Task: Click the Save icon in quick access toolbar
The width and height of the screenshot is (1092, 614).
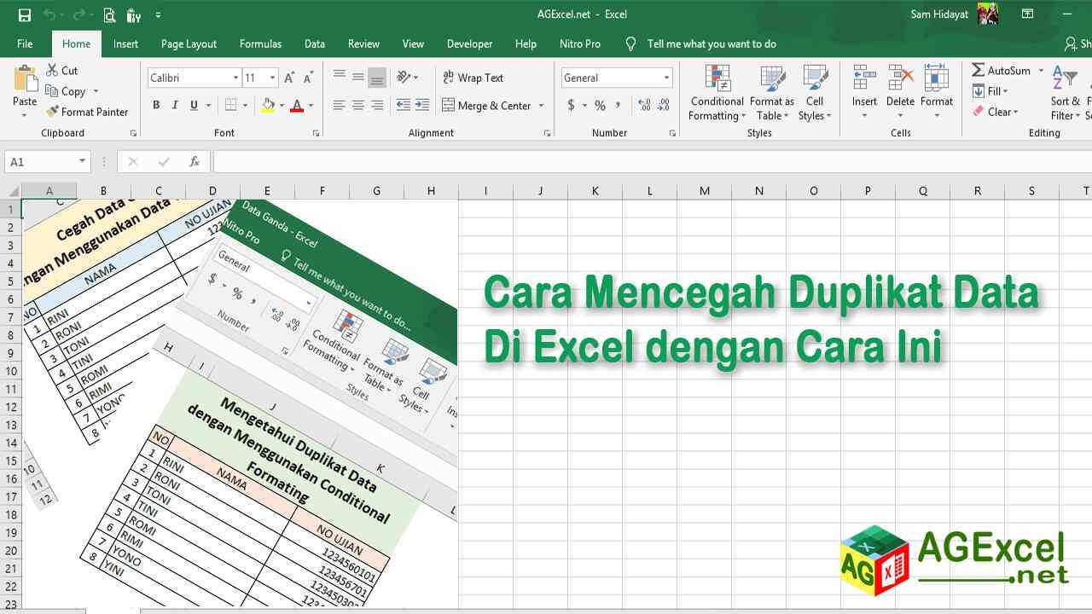Action: [24, 14]
